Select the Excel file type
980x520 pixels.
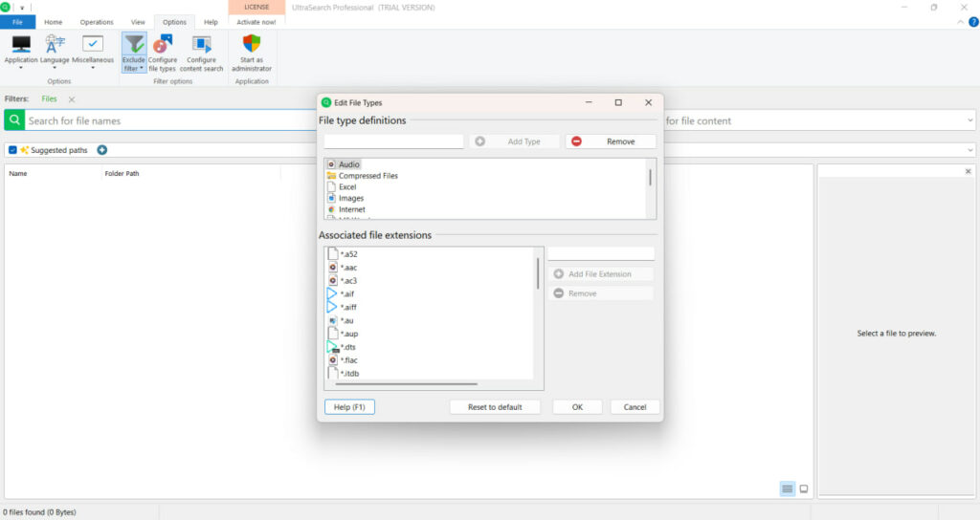pyautogui.click(x=342, y=187)
